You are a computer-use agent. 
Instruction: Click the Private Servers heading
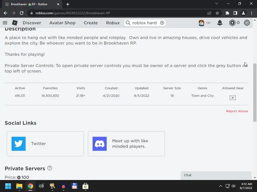[25, 168]
